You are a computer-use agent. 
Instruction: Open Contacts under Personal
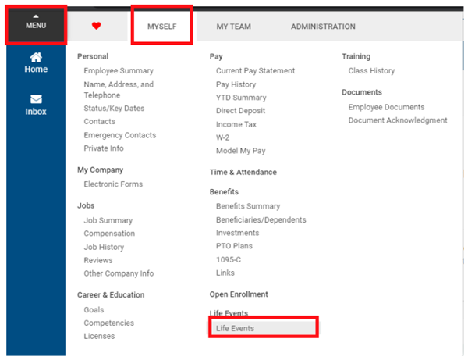99,121
